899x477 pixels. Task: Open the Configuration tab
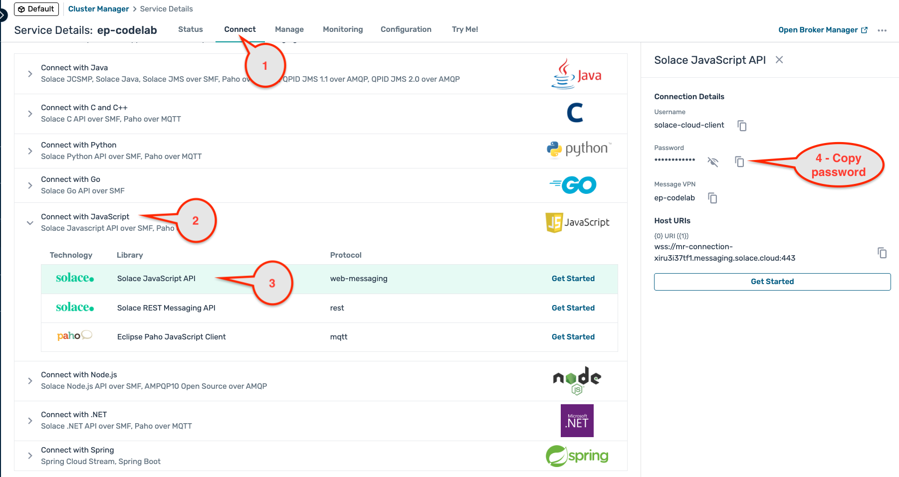pos(406,29)
